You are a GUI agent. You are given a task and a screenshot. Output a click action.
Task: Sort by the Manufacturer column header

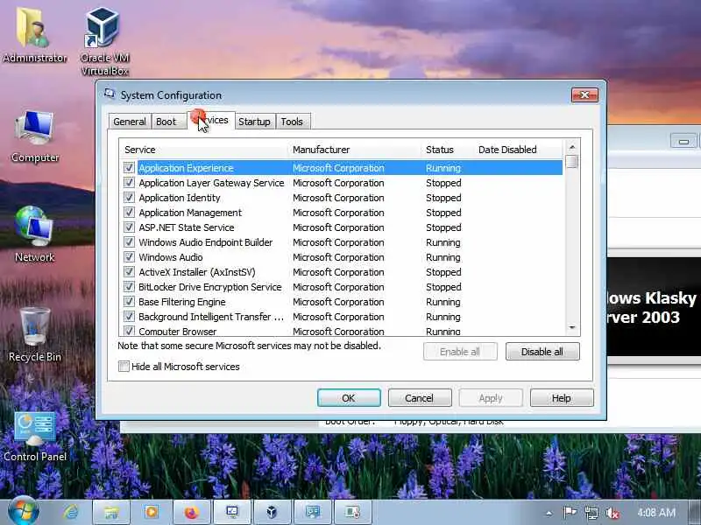[x=356, y=150]
